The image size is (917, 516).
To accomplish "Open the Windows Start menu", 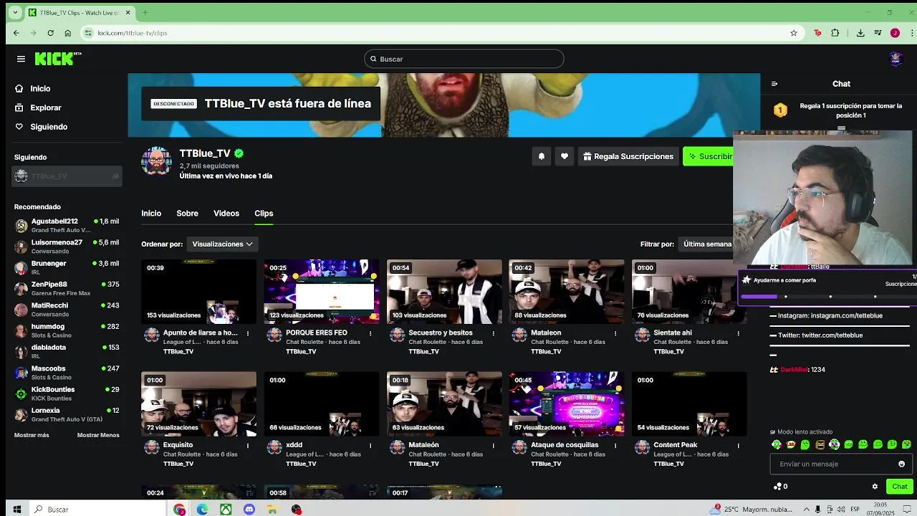I will [16, 510].
